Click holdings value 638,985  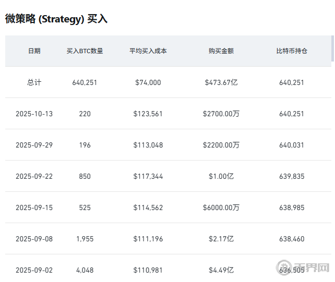point(292,207)
